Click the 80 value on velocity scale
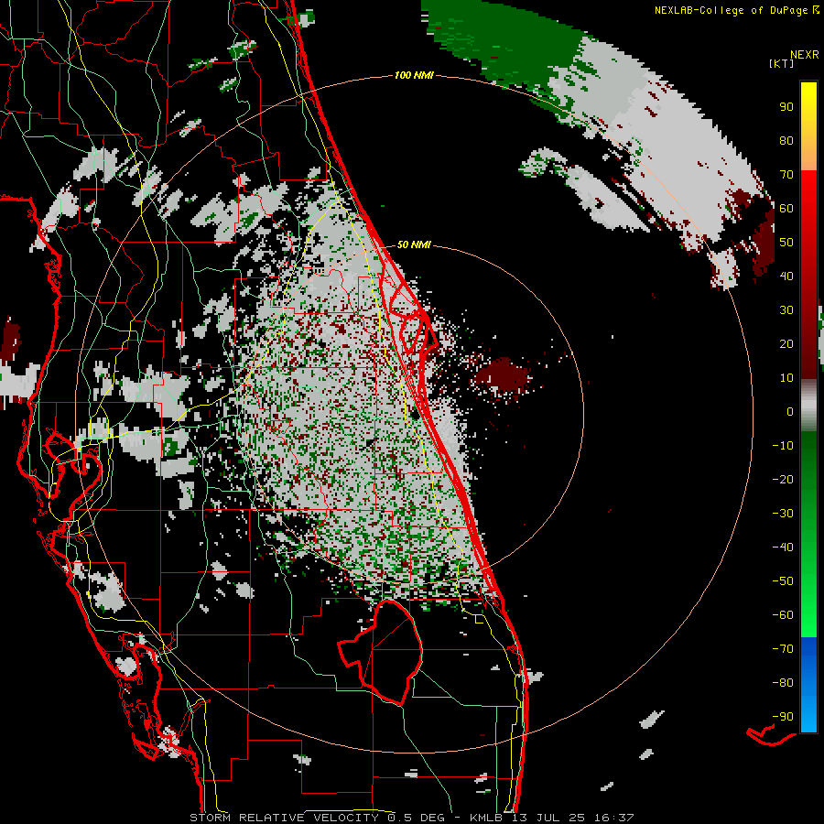Image resolution: width=824 pixels, height=824 pixels. pyautogui.click(x=786, y=140)
